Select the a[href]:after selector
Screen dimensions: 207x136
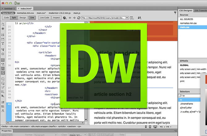click(x=186, y=108)
